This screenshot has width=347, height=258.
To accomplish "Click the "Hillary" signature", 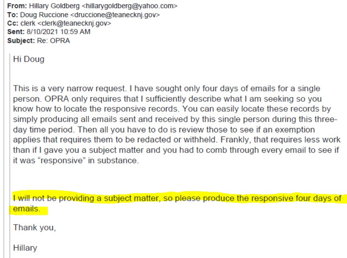I will click(x=25, y=248).
